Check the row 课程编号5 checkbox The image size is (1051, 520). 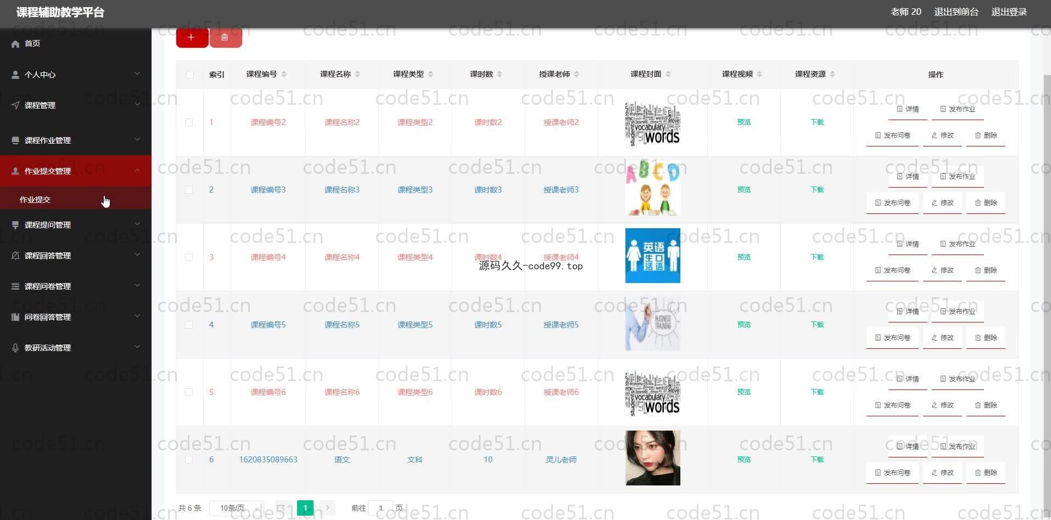pyautogui.click(x=189, y=325)
